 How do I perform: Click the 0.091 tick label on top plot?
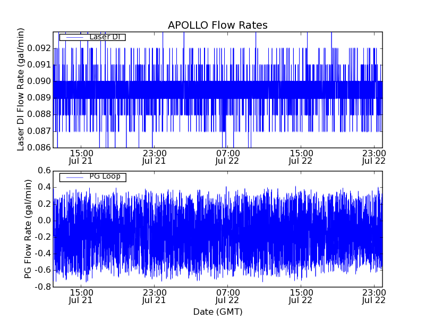click(x=39, y=65)
